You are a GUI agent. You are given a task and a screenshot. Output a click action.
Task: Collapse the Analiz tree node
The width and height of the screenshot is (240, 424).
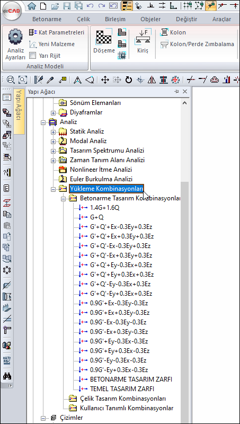point(43,122)
